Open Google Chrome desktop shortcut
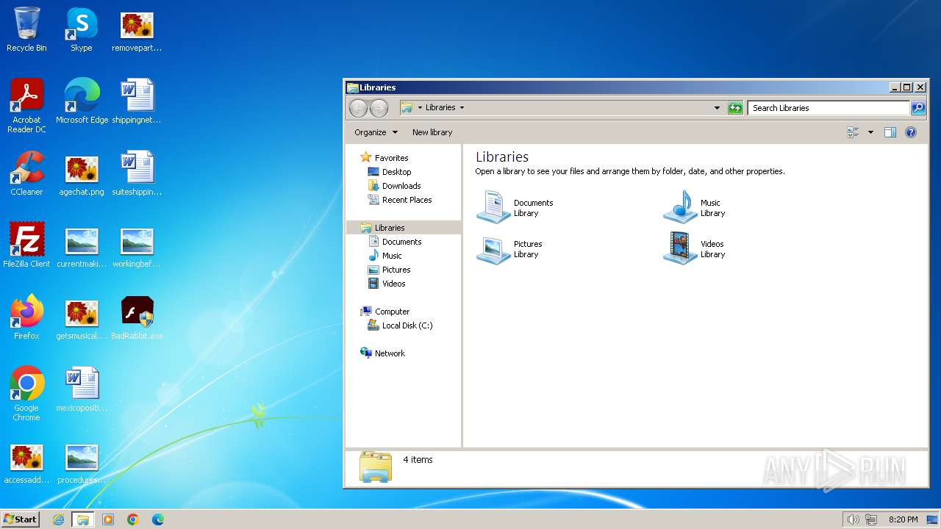The height and width of the screenshot is (529, 941). 26,394
